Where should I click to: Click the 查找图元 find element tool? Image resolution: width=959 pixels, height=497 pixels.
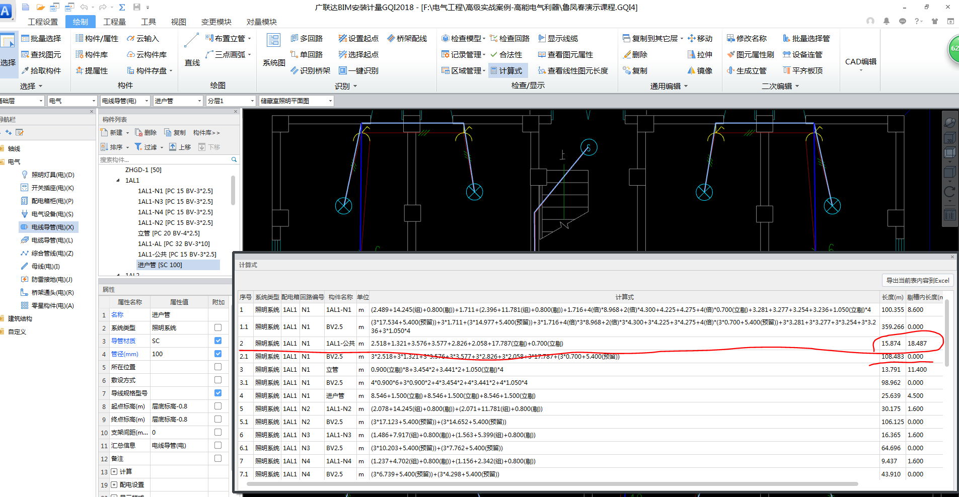pyautogui.click(x=41, y=54)
